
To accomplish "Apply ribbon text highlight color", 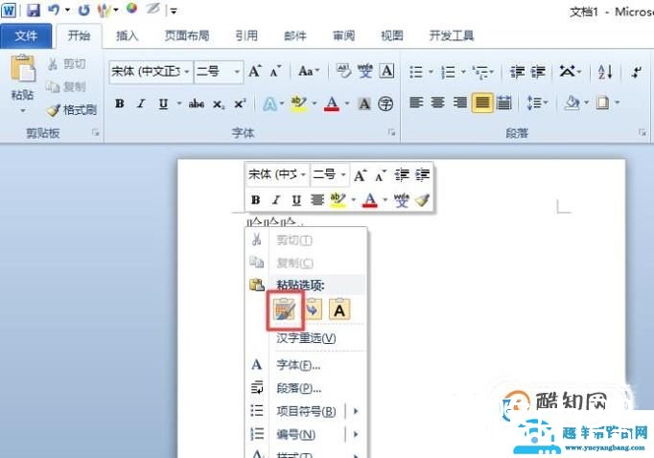I will pos(298,103).
